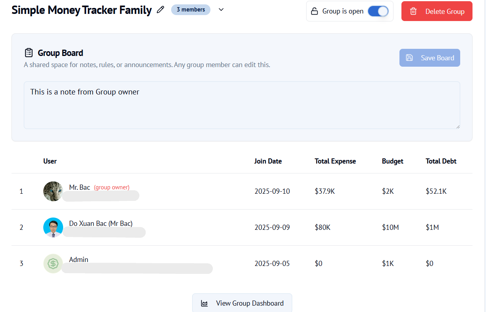The image size is (486, 312).
Task: Open View Group Dashboard
Action: [x=242, y=303]
